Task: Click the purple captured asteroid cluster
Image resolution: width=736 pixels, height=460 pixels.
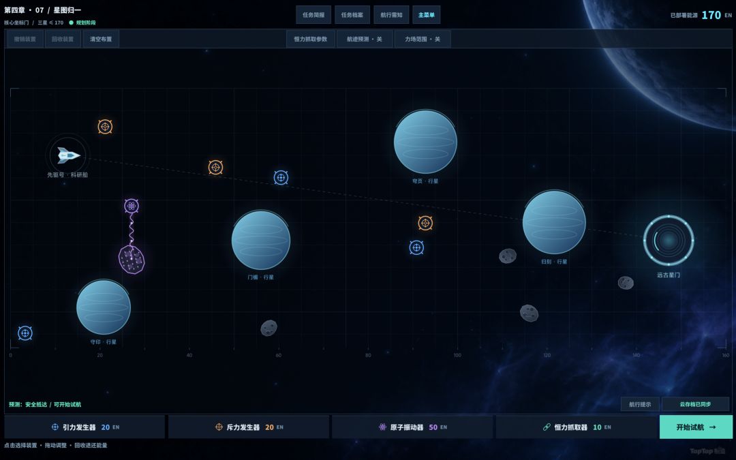Action: point(132,260)
